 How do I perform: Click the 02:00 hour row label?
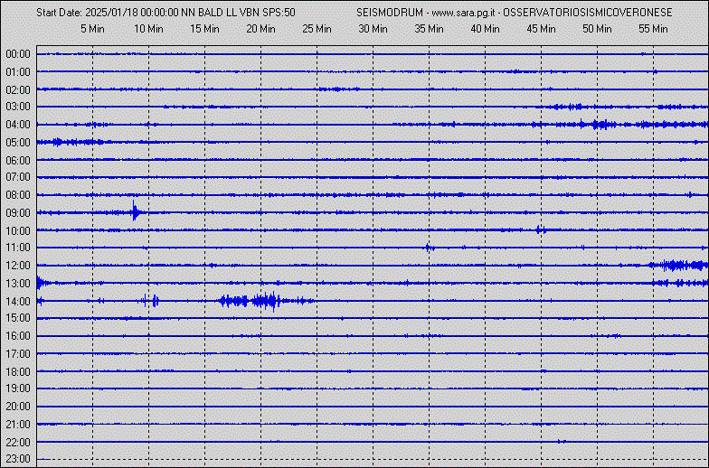[x=18, y=90]
